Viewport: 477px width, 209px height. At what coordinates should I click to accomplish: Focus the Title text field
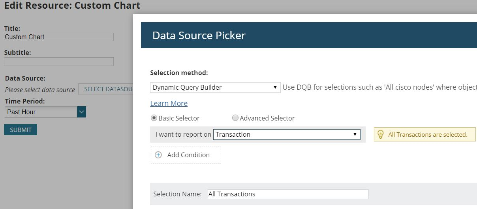[x=59, y=37]
